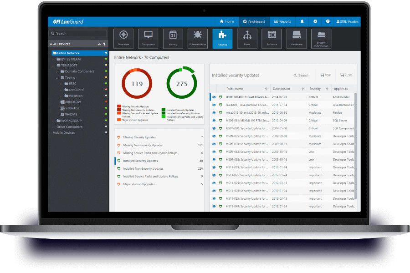Open the Reports tab
Image resolution: width=410 pixels, height=273 pixels.
pos(282,21)
